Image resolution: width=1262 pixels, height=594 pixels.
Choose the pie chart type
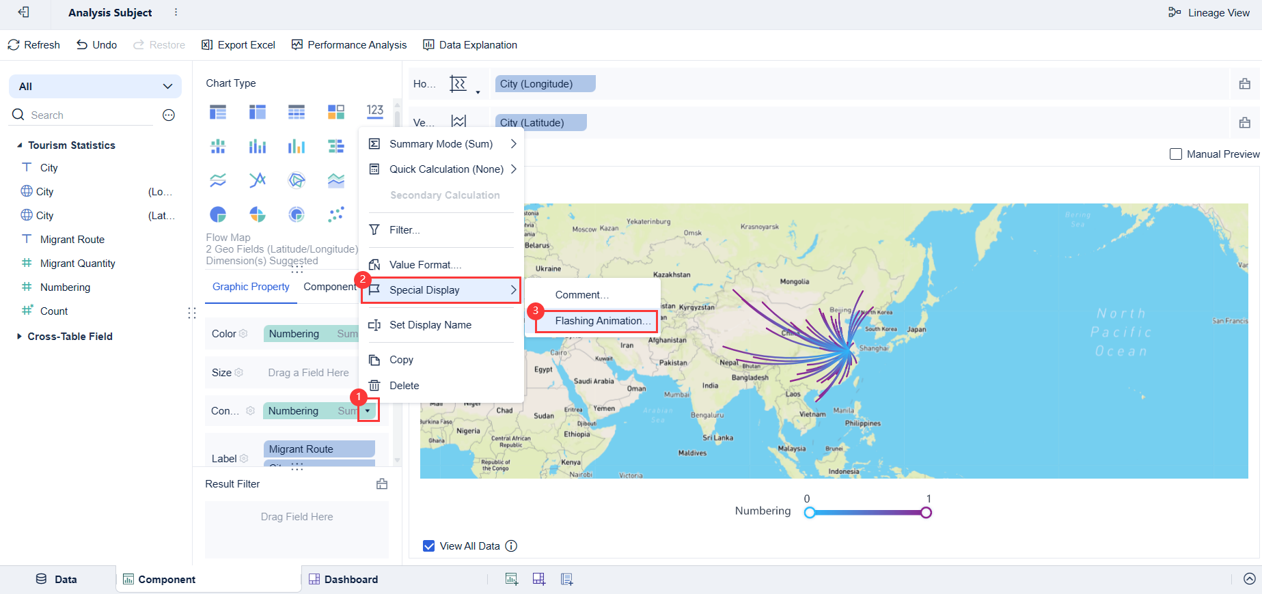click(x=218, y=214)
